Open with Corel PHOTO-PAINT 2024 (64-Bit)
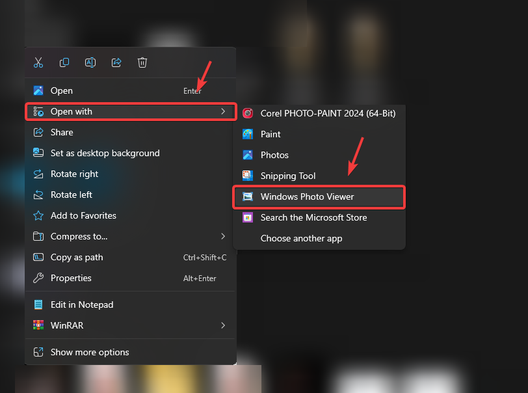Image resolution: width=528 pixels, height=393 pixels. [x=319, y=113]
